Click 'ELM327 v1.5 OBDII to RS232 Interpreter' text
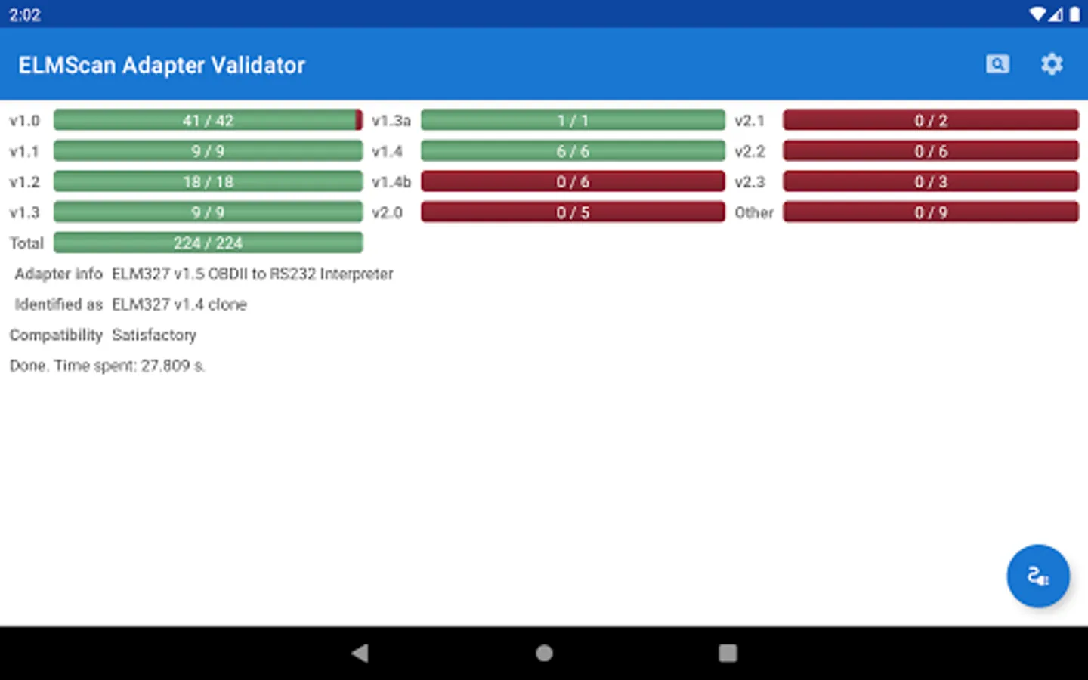This screenshot has width=1088, height=680. [x=252, y=274]
